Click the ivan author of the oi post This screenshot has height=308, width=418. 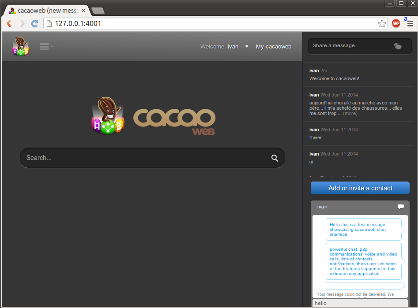[x=314, y=154]
